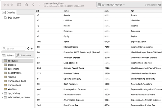Click num value 7010
The image size is (162, 108).
pos(107,47)
